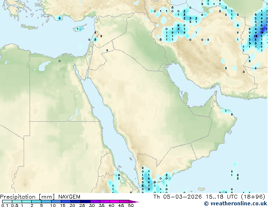Click the 2–5 mm legend color swatch
Image resolution: width=268 pixels, height=207 pixels.
[36, 202]
